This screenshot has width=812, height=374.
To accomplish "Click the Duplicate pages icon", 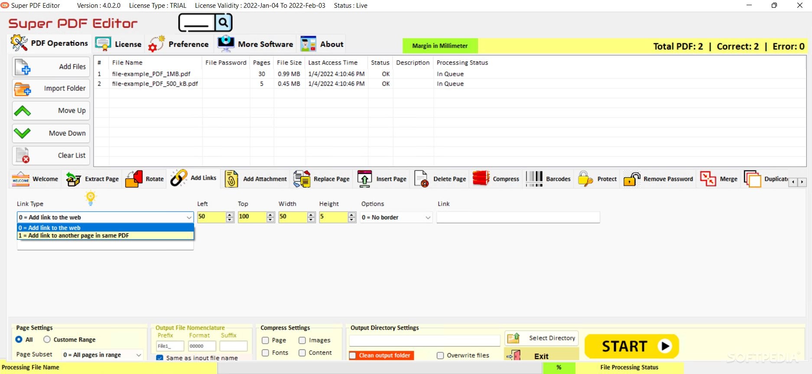I will tap(752, 179).
